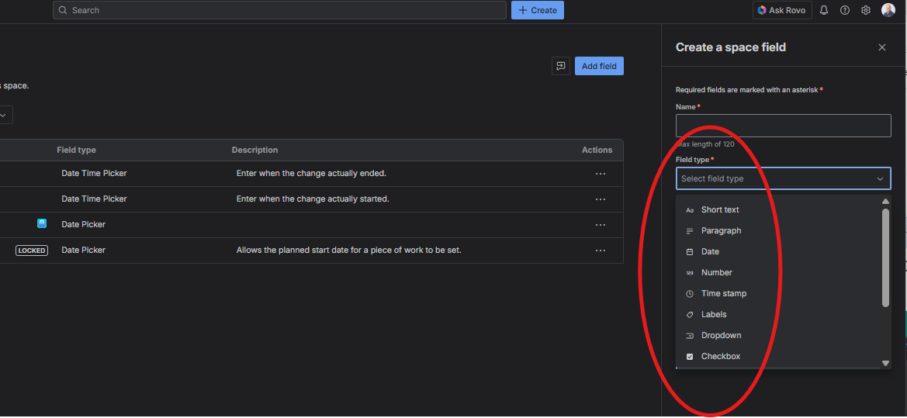Open the Select field type dropdown
This screenshot has width=907, height=418.
coord(783,178)
